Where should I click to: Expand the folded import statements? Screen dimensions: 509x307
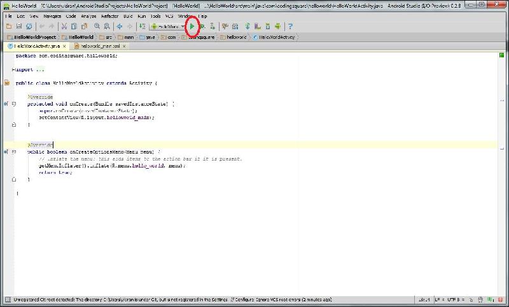[13, 69]
